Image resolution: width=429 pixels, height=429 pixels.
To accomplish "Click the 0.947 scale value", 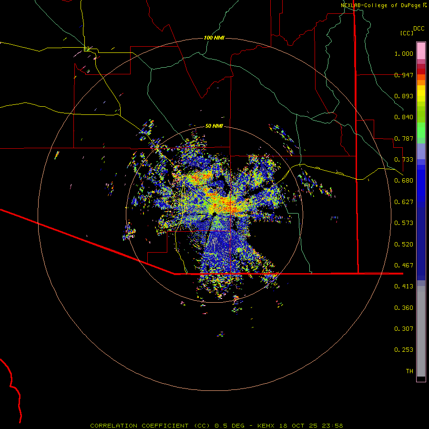I will tap(404, 75).
